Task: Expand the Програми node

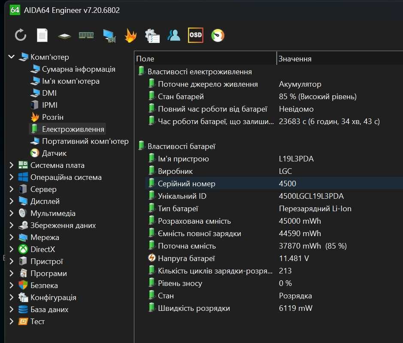Action: tap(11, 273)
